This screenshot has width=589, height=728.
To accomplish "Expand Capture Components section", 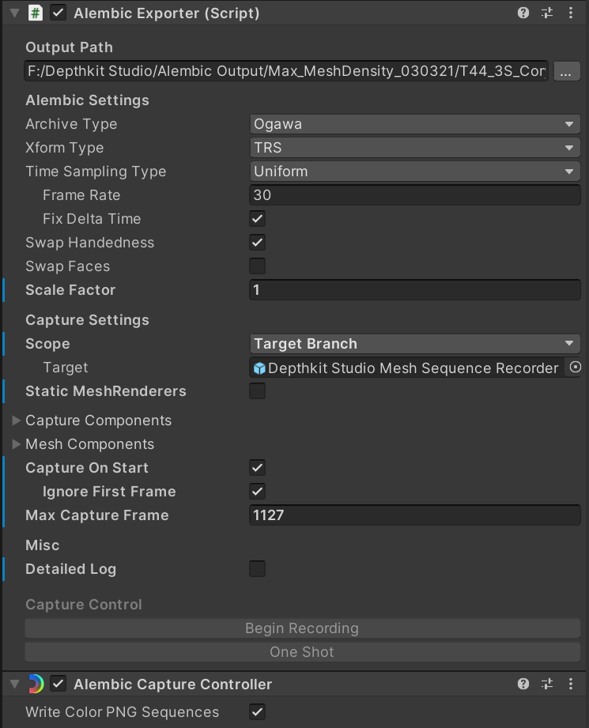I will click(17, 421).
